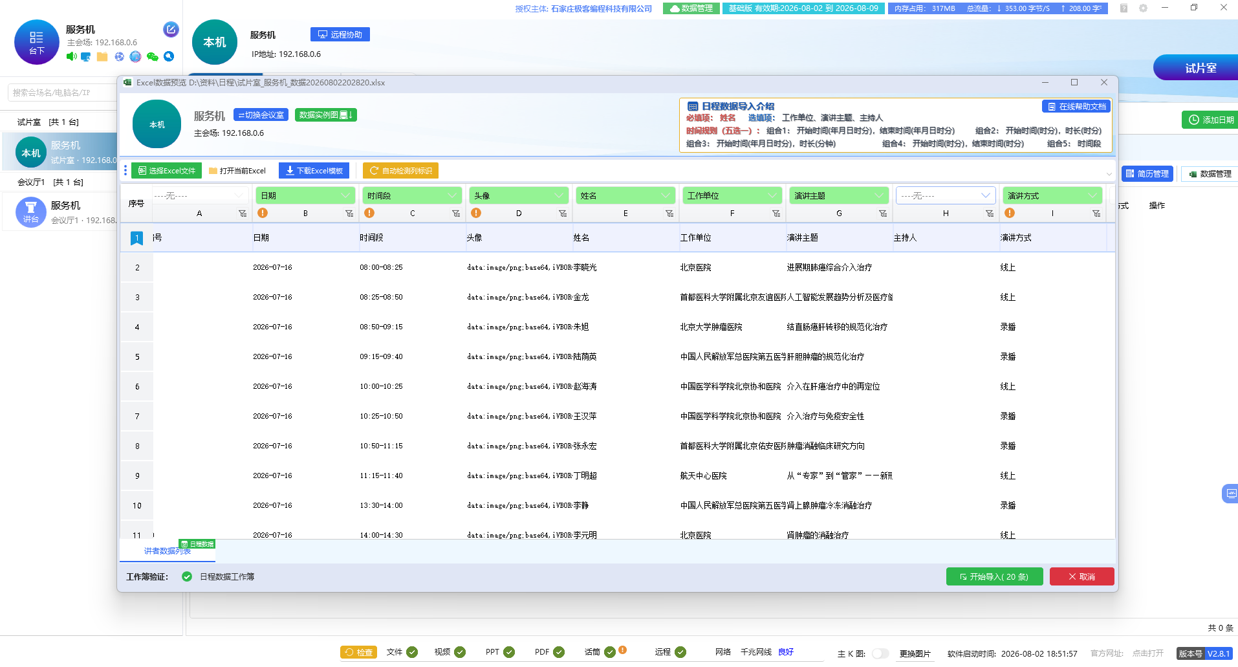
Task: Click the red 取消 button
Action: pyautogui.click(x=1082, y=576)
